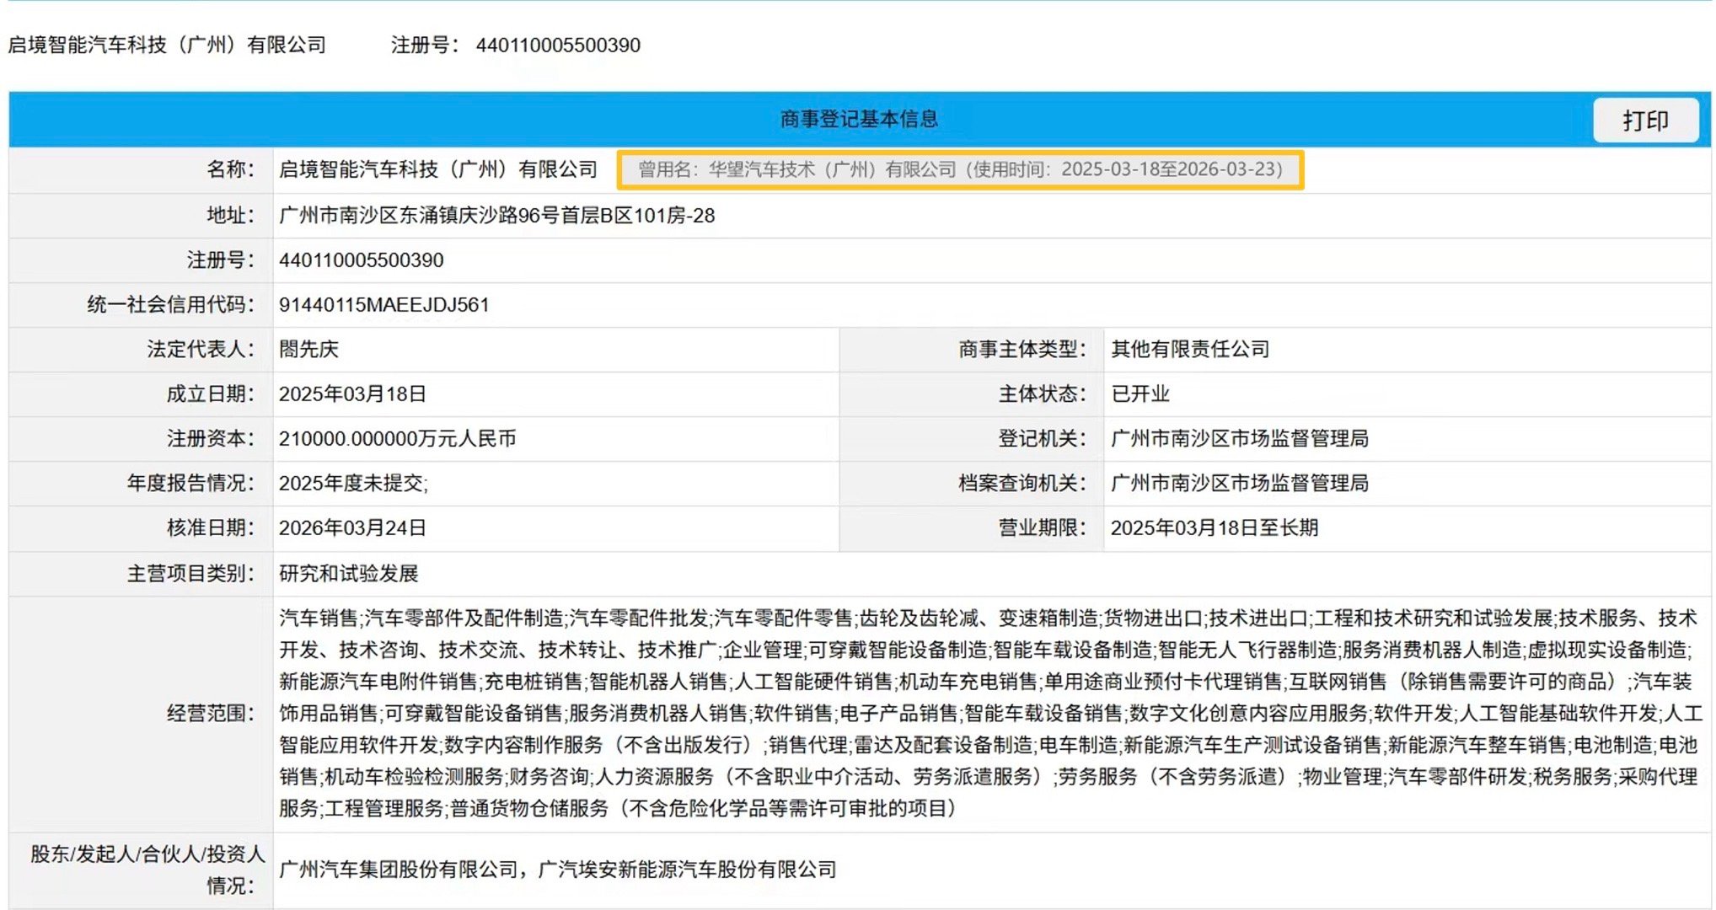Select the registration authority 广州市南沙区市场监督管理局
This screenshot has height=910, width=1716.
click(1239, 439)
